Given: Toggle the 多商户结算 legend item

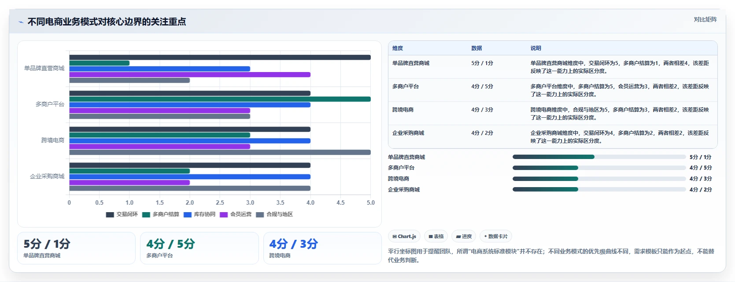Looking at the screenshot, I should 161,214.
